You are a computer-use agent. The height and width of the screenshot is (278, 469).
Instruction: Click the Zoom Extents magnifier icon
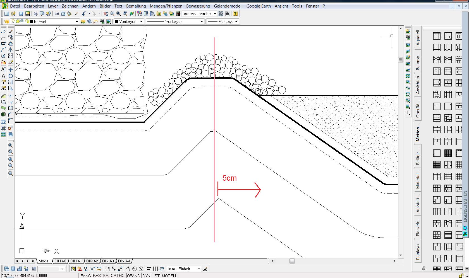(11, 173)
